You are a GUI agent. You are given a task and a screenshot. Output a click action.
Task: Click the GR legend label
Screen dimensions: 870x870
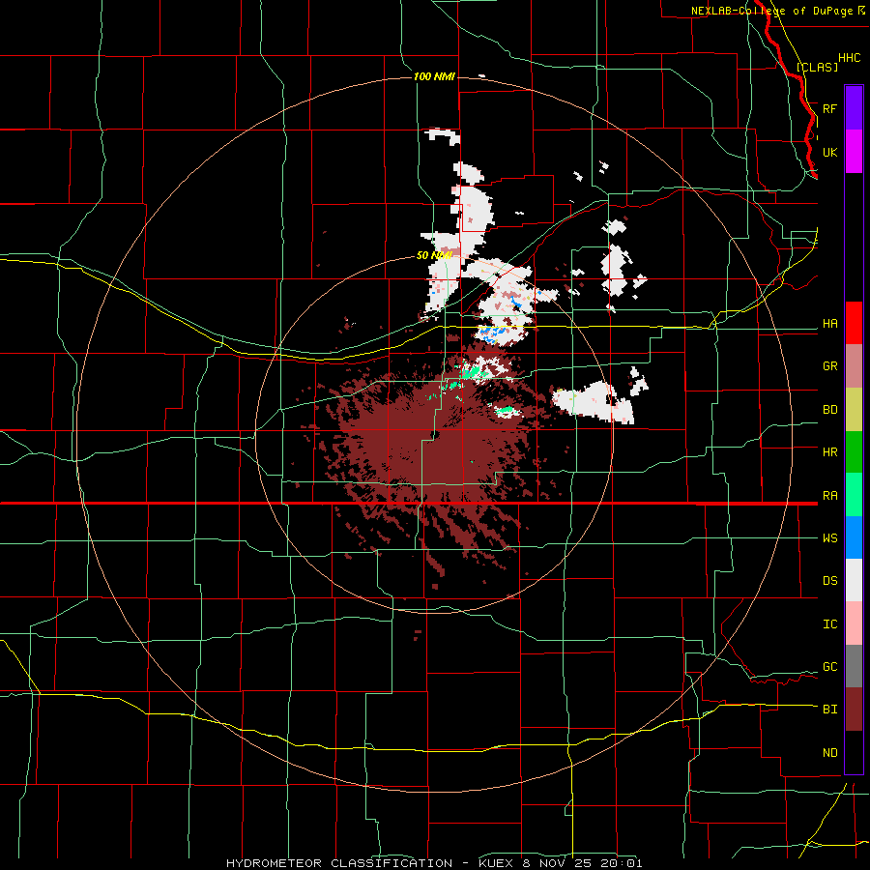click(x=829, y=366)
